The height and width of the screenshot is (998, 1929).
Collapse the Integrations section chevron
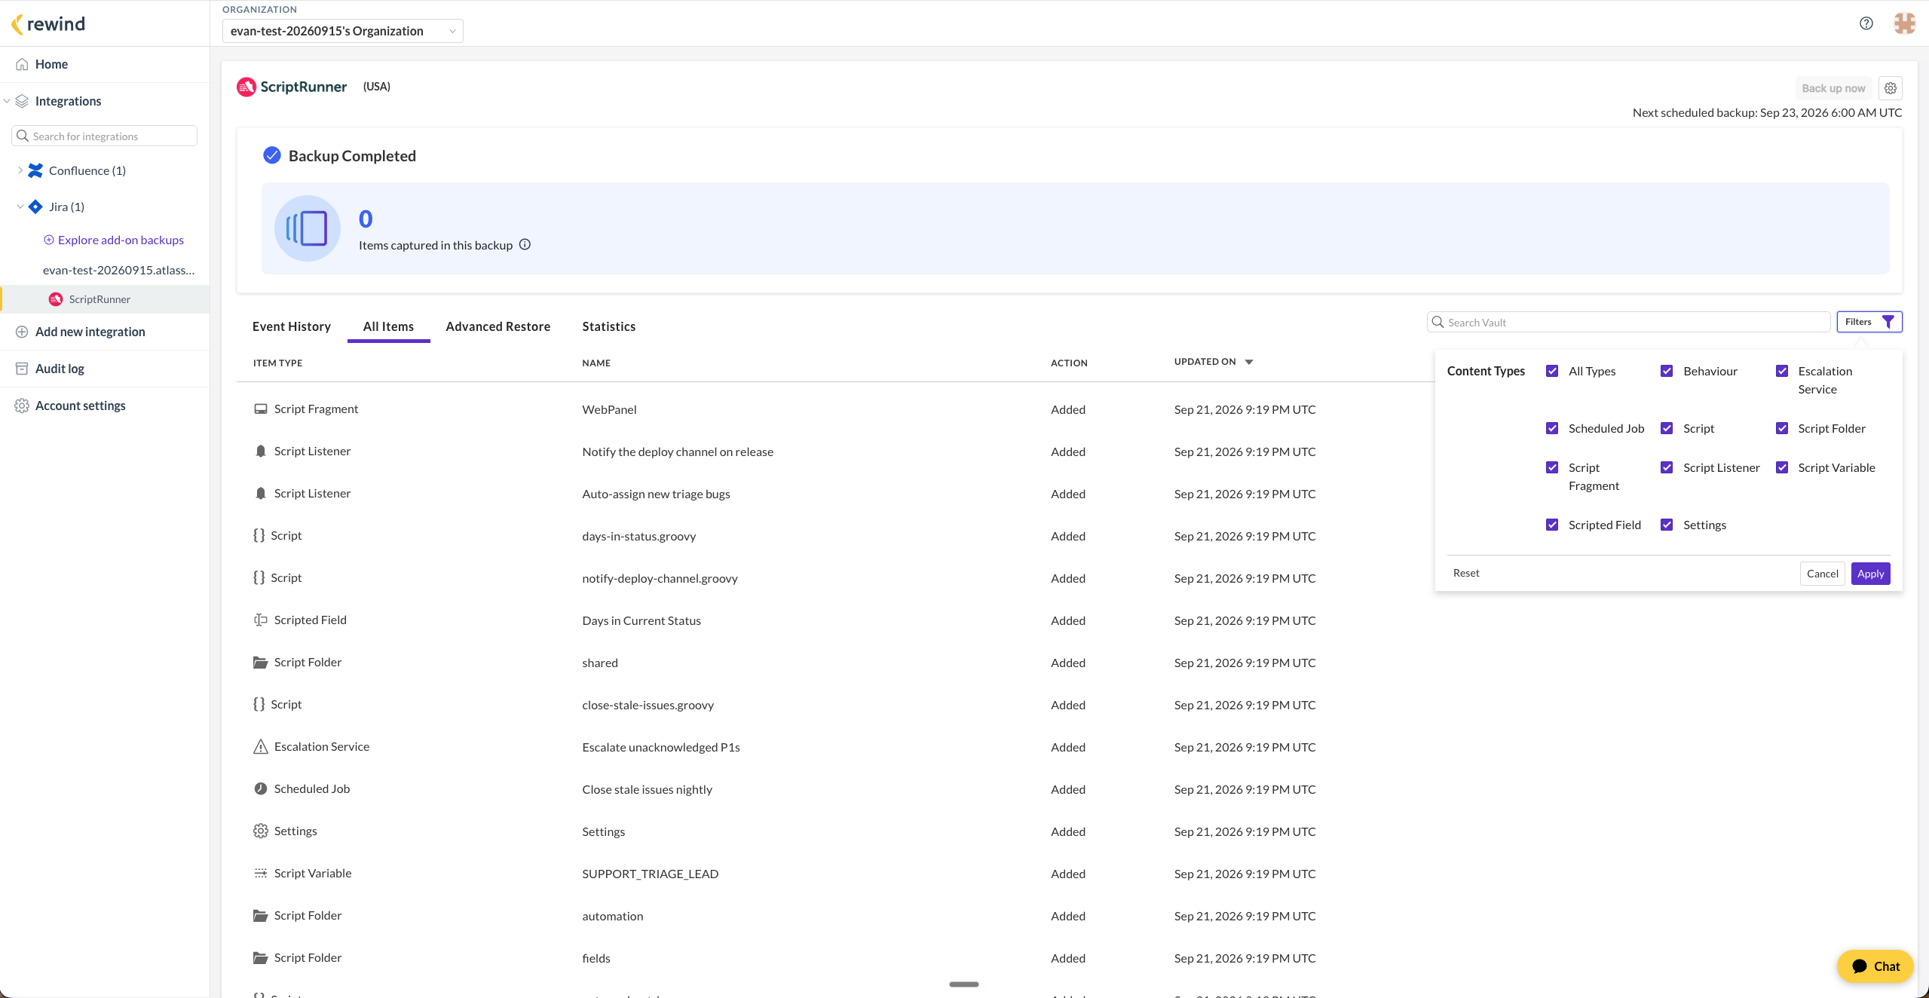coord(7,101)
